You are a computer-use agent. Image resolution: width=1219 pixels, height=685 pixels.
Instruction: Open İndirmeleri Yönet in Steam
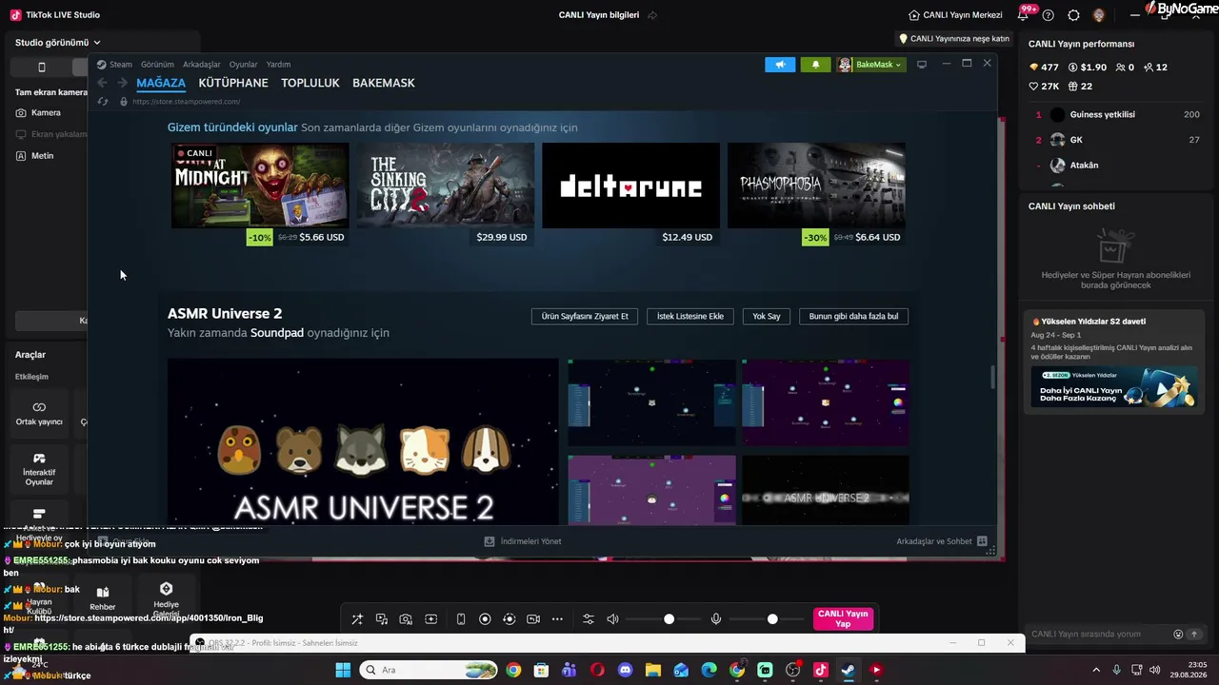[523, 541]
